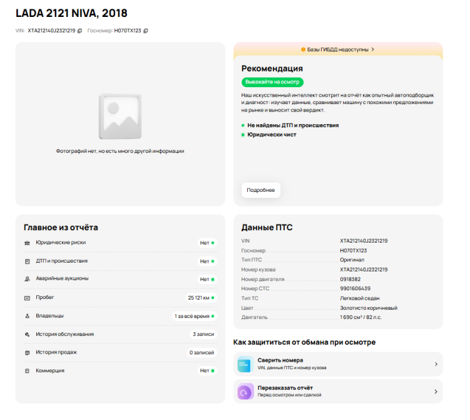Click the Подробнее button
470x420 pixels.
point(261,190)
